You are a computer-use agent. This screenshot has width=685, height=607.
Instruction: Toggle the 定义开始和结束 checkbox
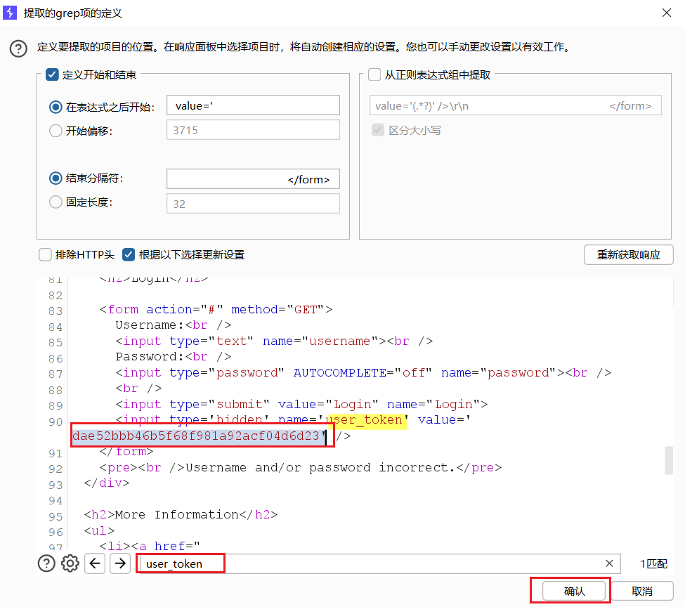51,74
